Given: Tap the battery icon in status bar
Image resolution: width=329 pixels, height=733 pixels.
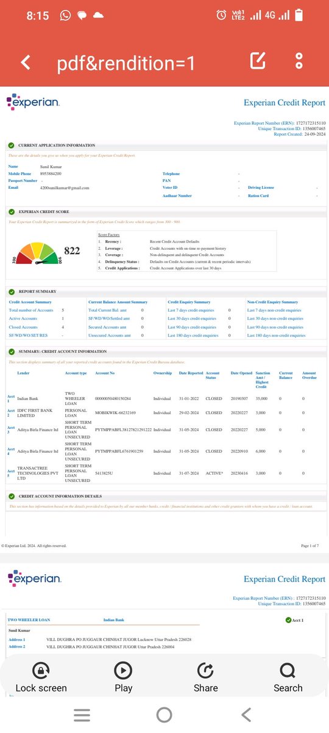Looking at the screenshot, I should click(x=299, y=15).
